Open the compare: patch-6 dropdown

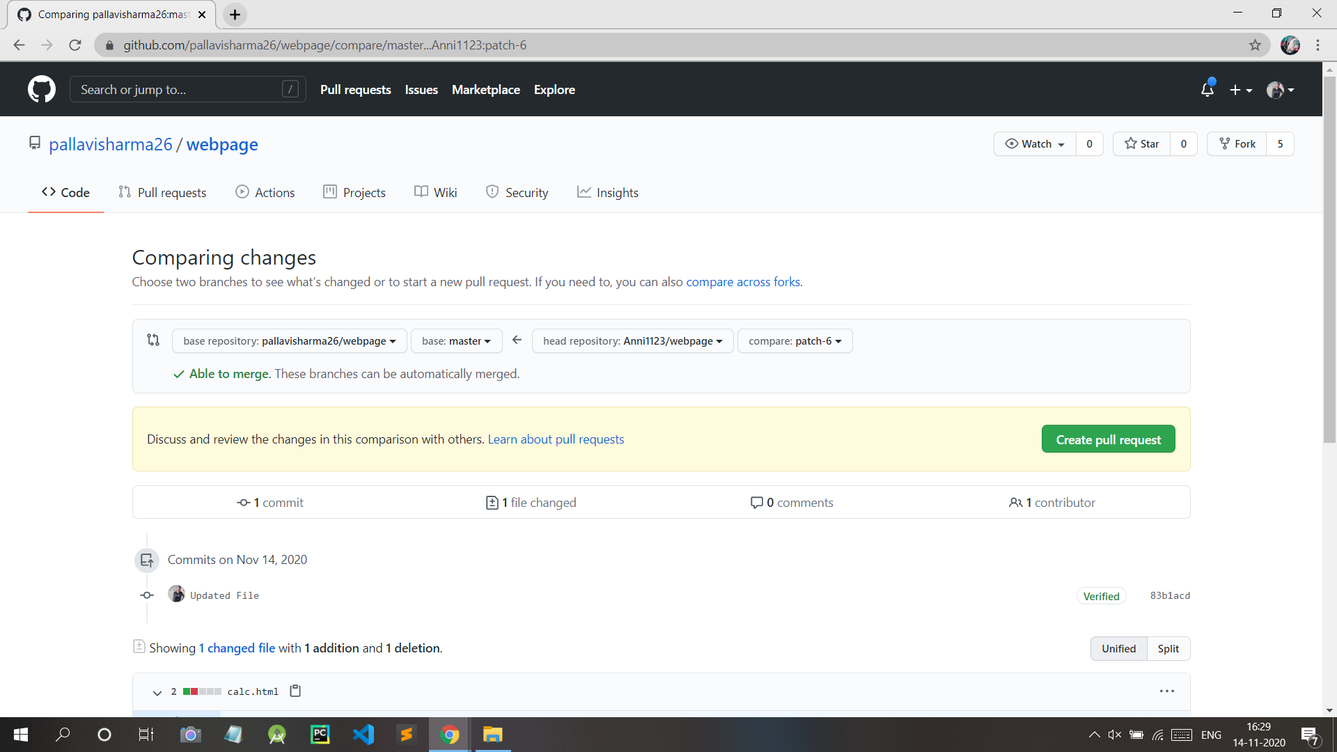795,341
